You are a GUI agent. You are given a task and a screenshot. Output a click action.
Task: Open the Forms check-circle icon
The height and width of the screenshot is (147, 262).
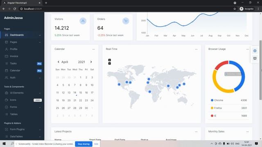click(7, 107)
